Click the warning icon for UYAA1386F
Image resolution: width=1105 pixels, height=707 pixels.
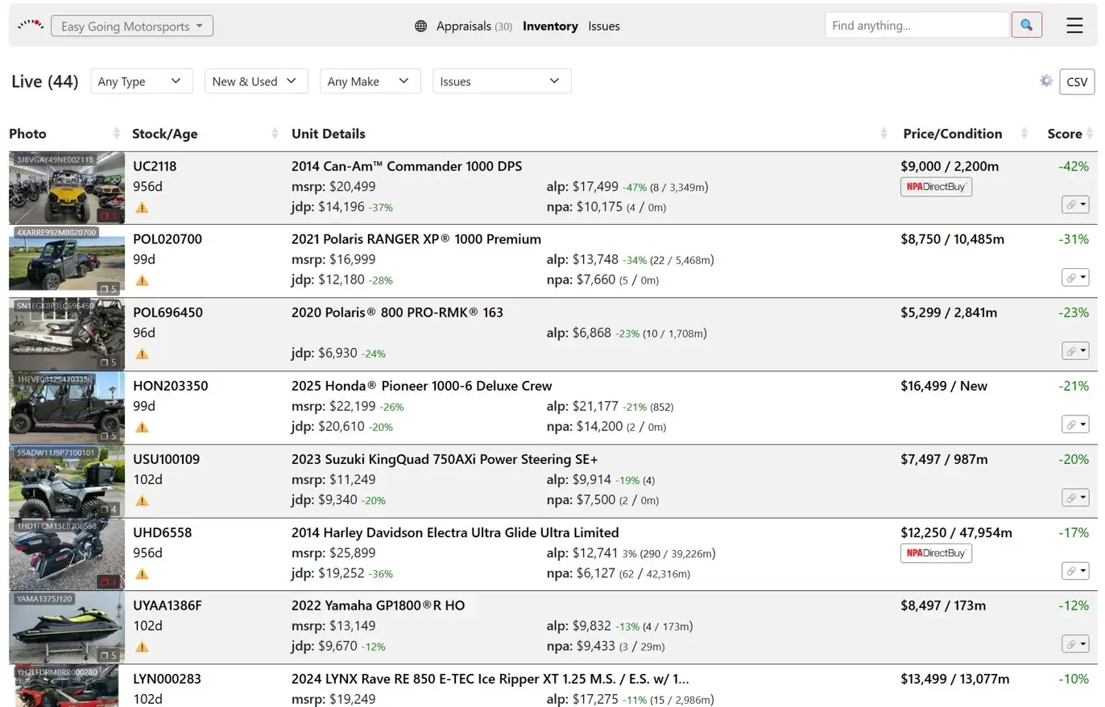[x=142, y=647]
